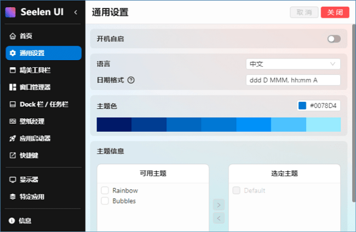356x232 pixels.
Task: Click the right arrow to move theme to selected
Action: point(219,205)
